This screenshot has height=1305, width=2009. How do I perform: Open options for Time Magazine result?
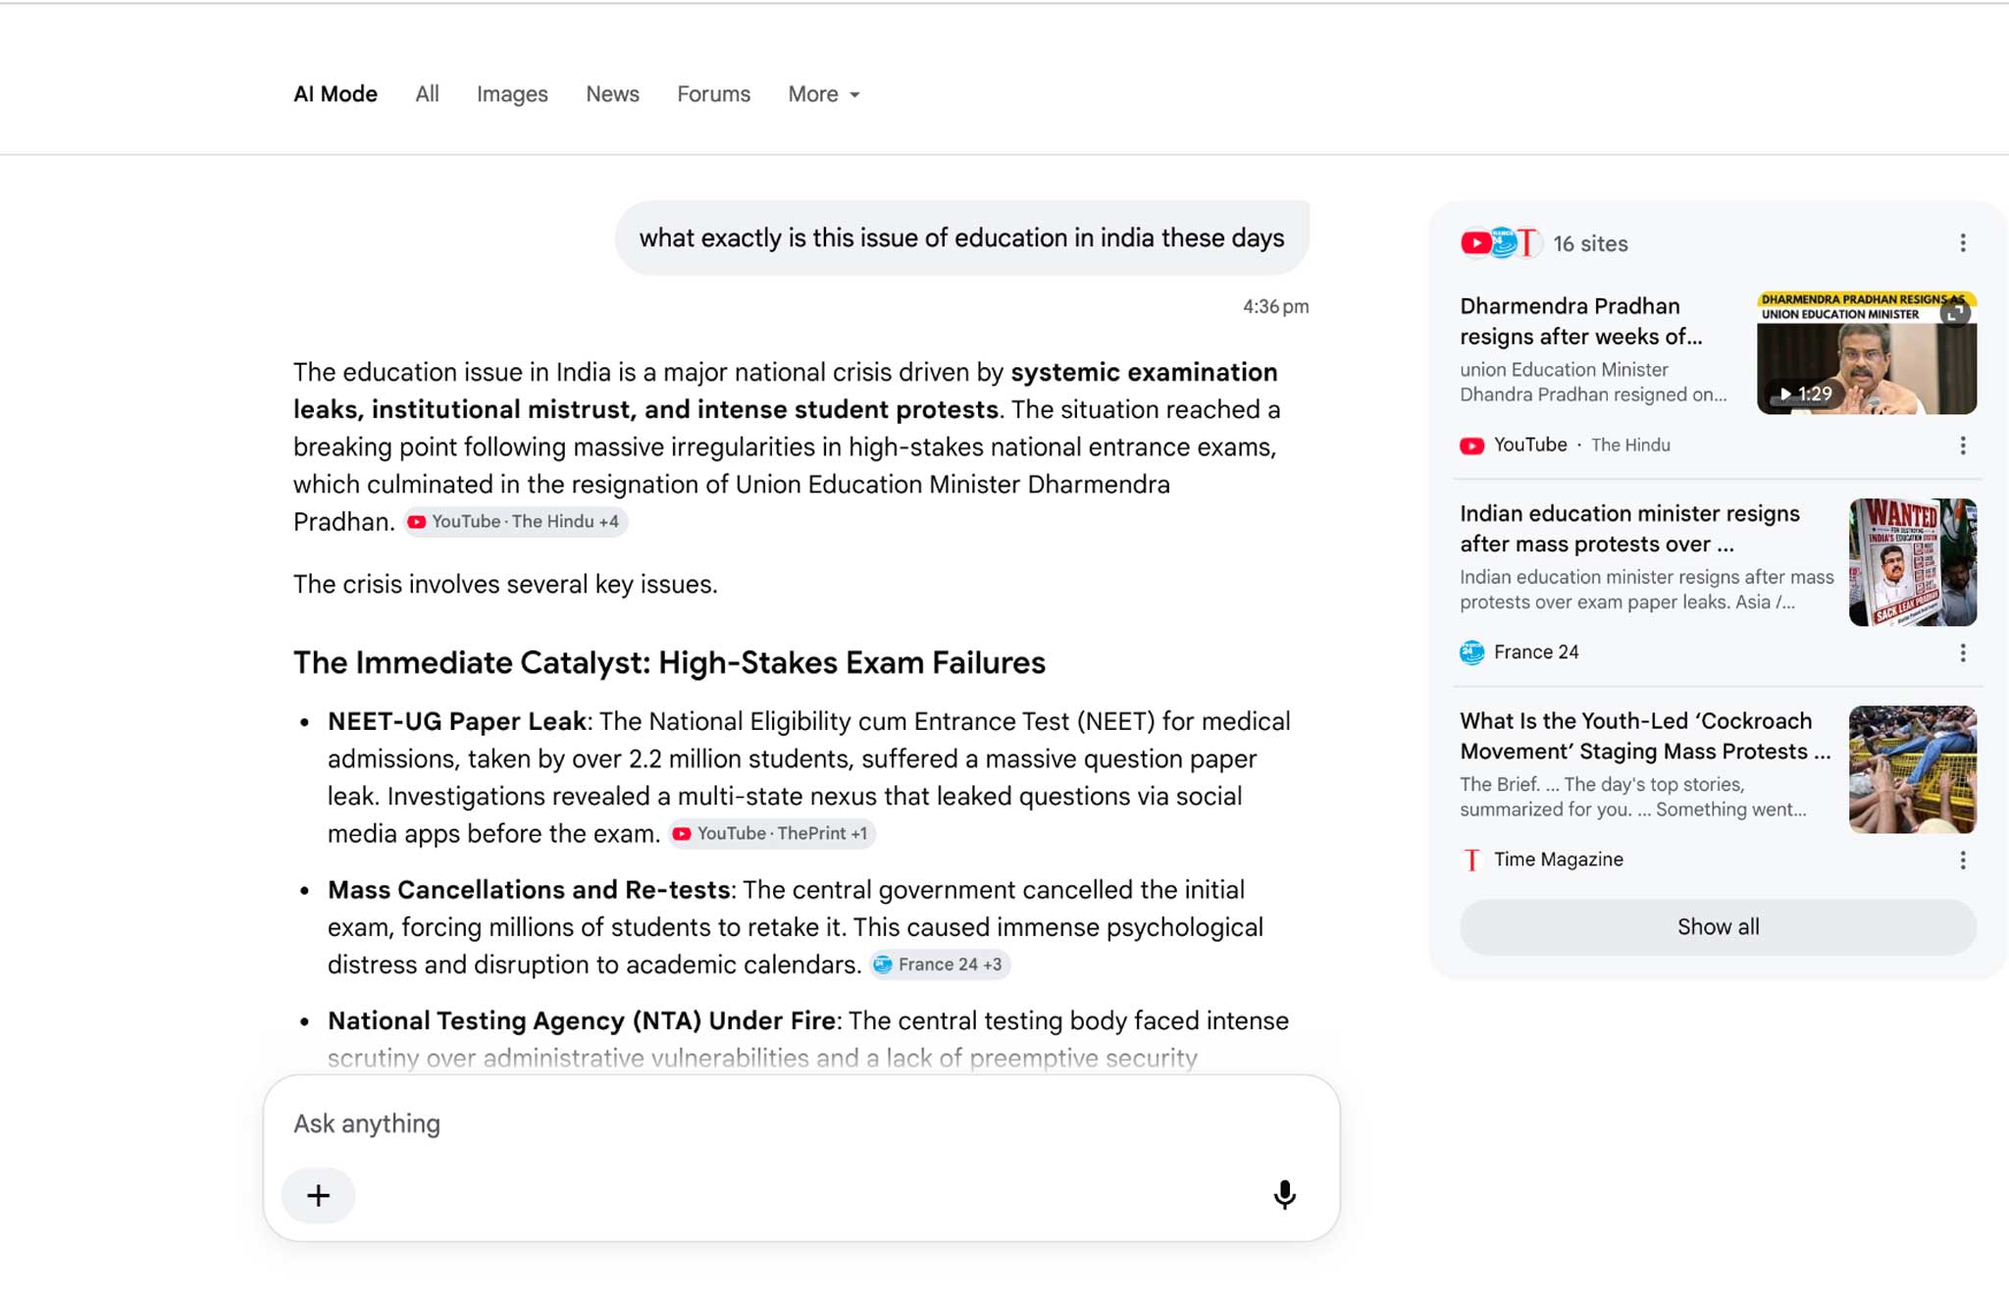point(1963,861)
